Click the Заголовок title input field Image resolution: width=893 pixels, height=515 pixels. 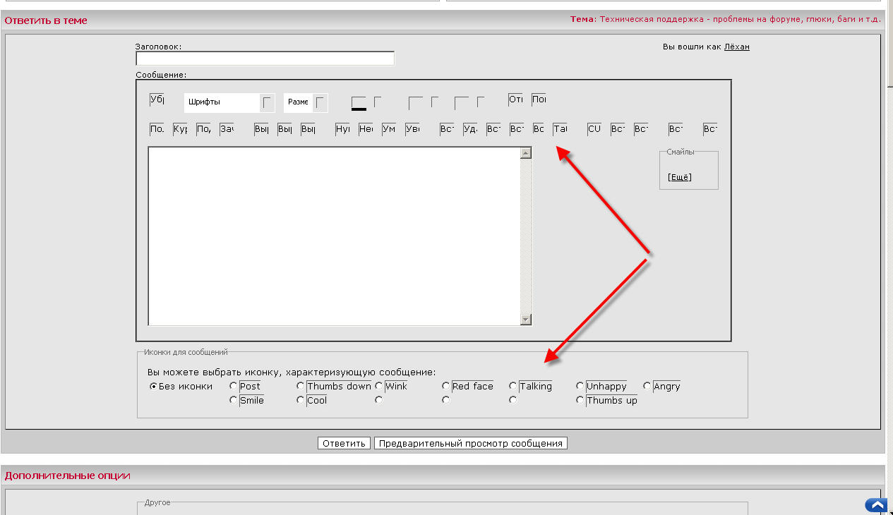point(265,59)
